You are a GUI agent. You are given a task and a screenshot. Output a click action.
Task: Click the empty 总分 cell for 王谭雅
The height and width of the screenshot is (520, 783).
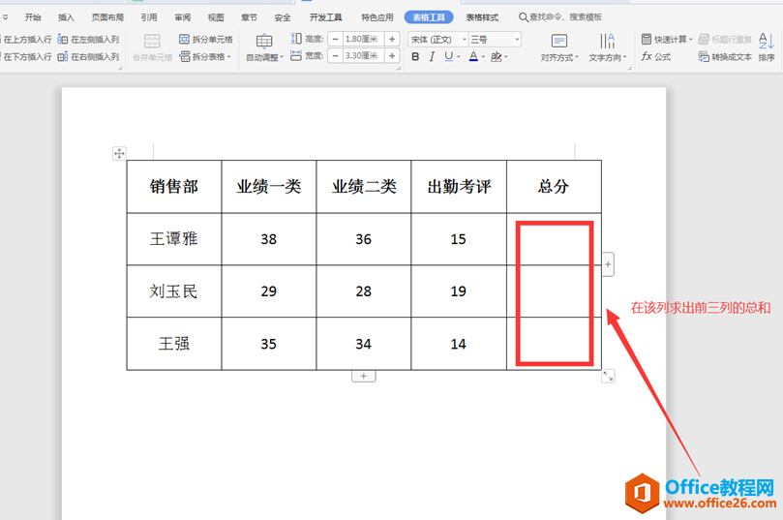[554, 239]
